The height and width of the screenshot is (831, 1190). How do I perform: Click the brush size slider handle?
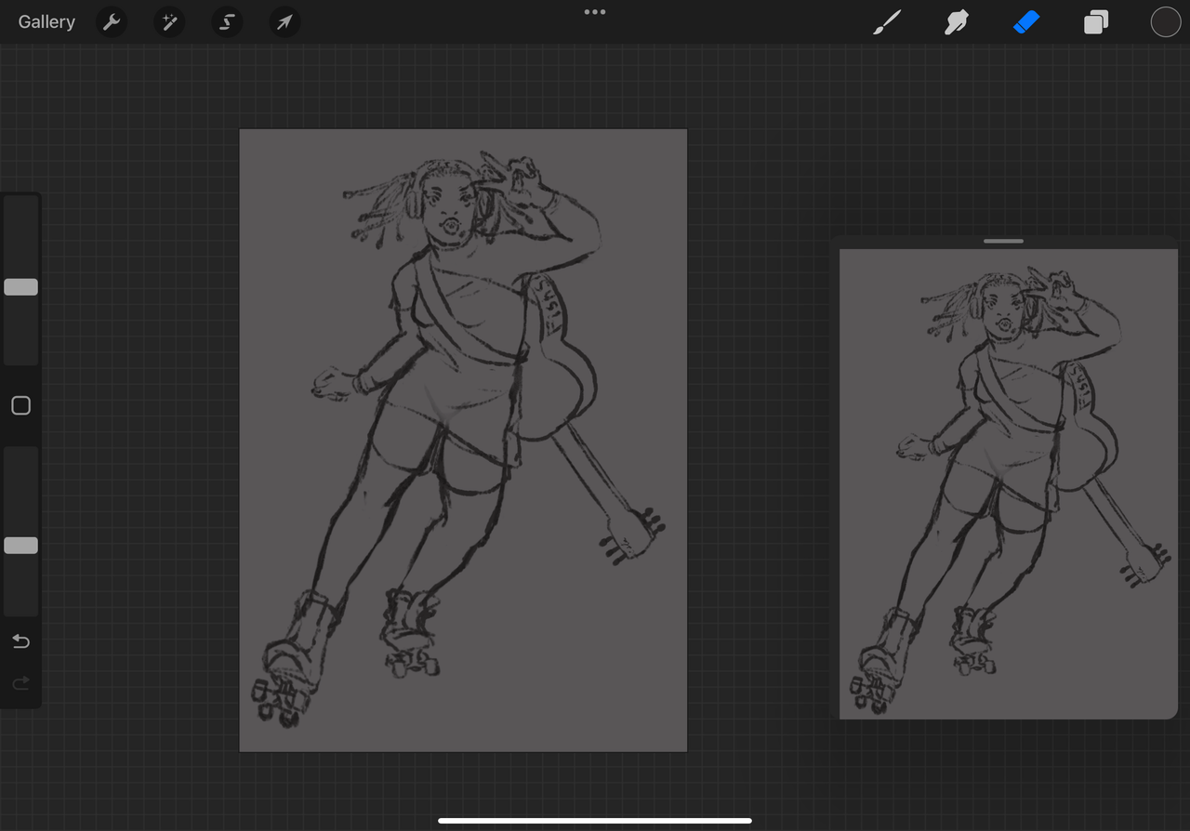[x=20, y=287]
